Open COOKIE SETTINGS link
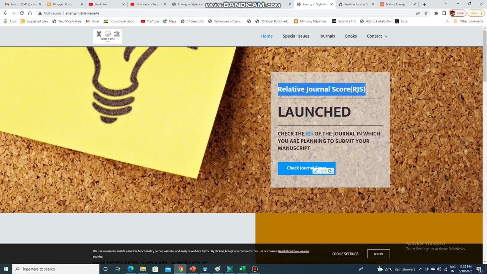487x274 pixels. coord(345,254)
